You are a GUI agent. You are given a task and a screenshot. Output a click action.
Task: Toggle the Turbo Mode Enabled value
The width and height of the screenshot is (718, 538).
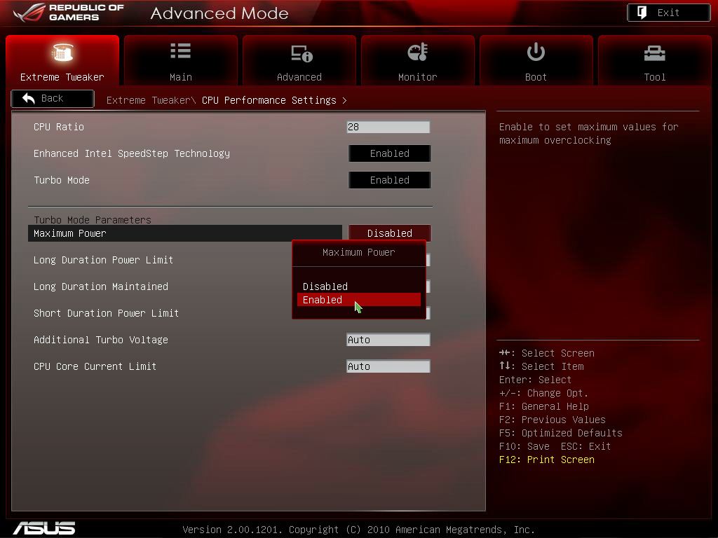389,180
